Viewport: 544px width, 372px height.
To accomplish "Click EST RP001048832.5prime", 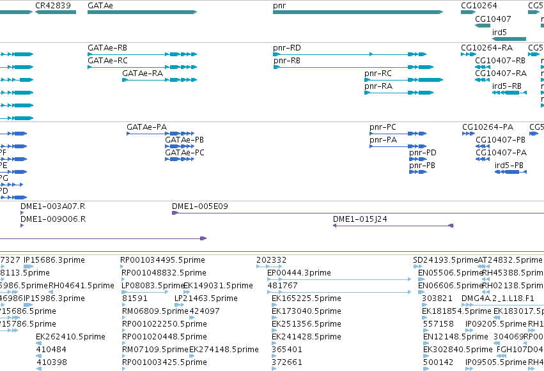I will pyautogui.click(x=164, y=273).
